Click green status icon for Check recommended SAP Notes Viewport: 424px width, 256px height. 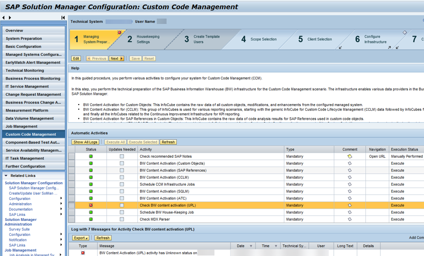pos(91,156)
